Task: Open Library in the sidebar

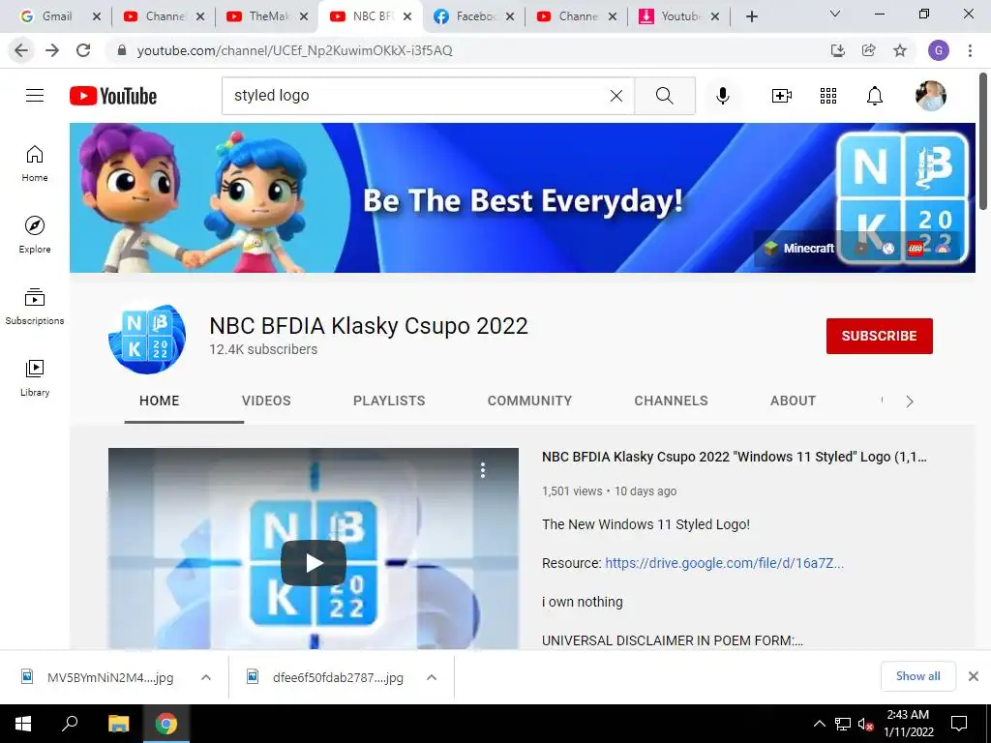Action: pos(35,378)
